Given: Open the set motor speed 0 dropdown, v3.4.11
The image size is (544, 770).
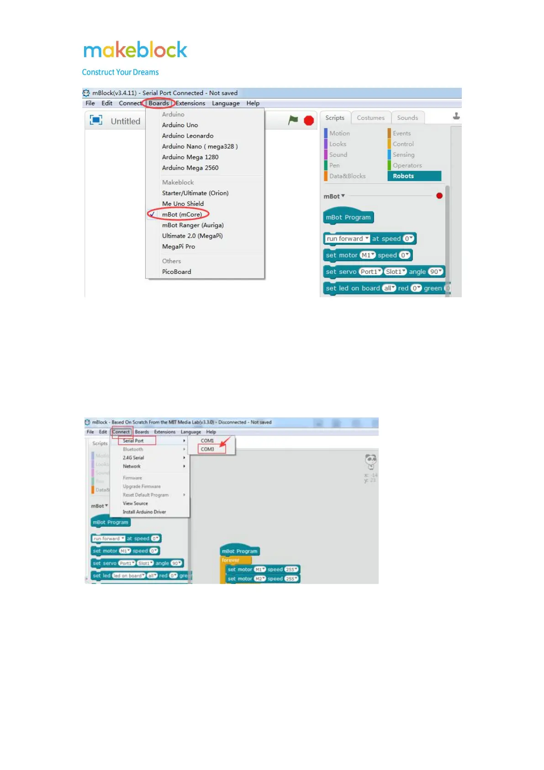Looking at the screenshot, I should (x=405, y=255).
